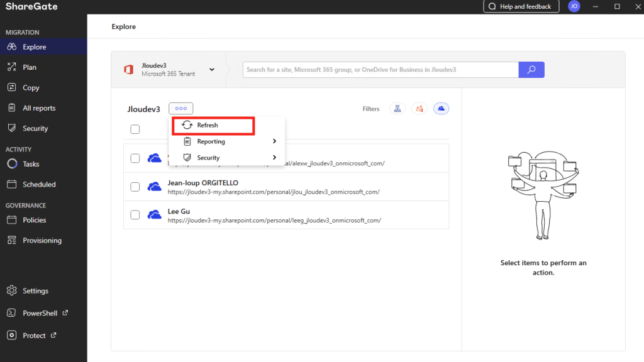Click the Reporting document icon in menu
Image resolution: width=644 pixels, height=362 pixels.
[x=187, y=141]
